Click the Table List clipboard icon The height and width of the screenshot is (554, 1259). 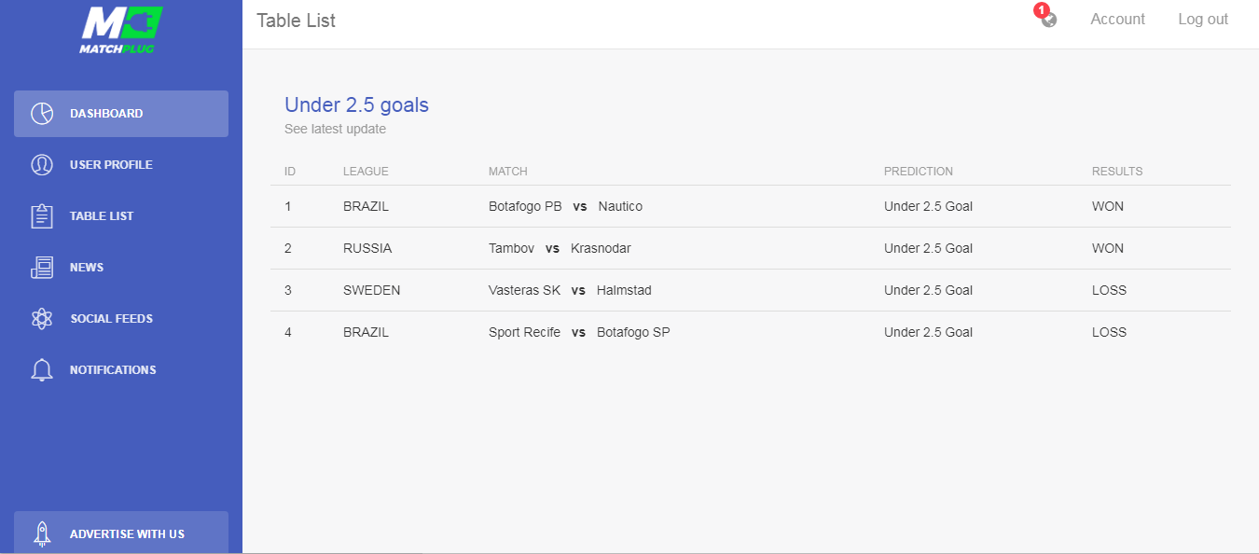click(x=42, y=216)
